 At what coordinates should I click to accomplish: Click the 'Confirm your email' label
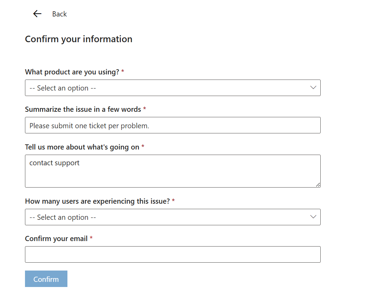pyautogui.click(x=56, y=239)
